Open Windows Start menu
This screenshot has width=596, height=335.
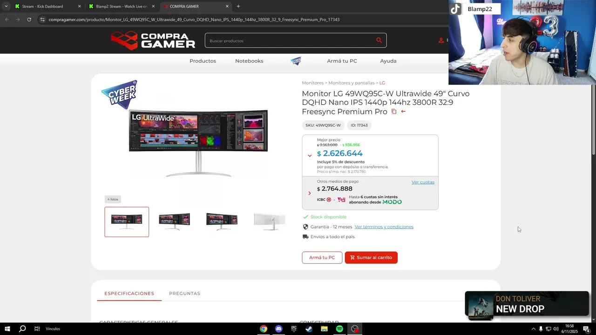tap(7, 329)
